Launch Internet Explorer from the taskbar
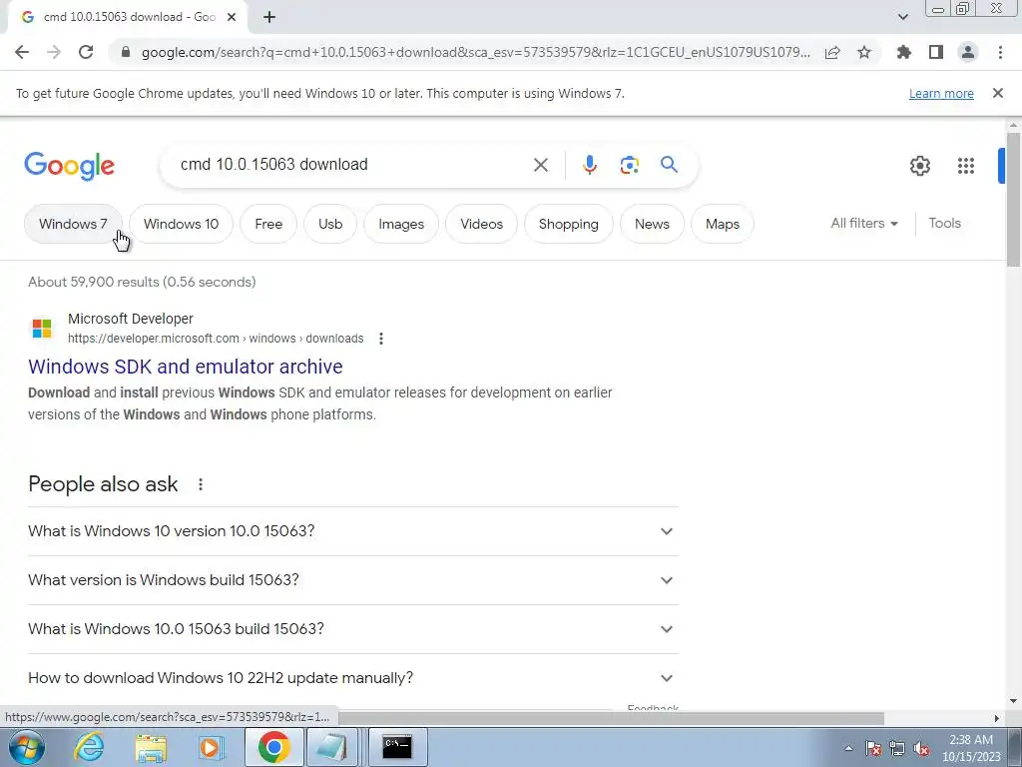 88,747
